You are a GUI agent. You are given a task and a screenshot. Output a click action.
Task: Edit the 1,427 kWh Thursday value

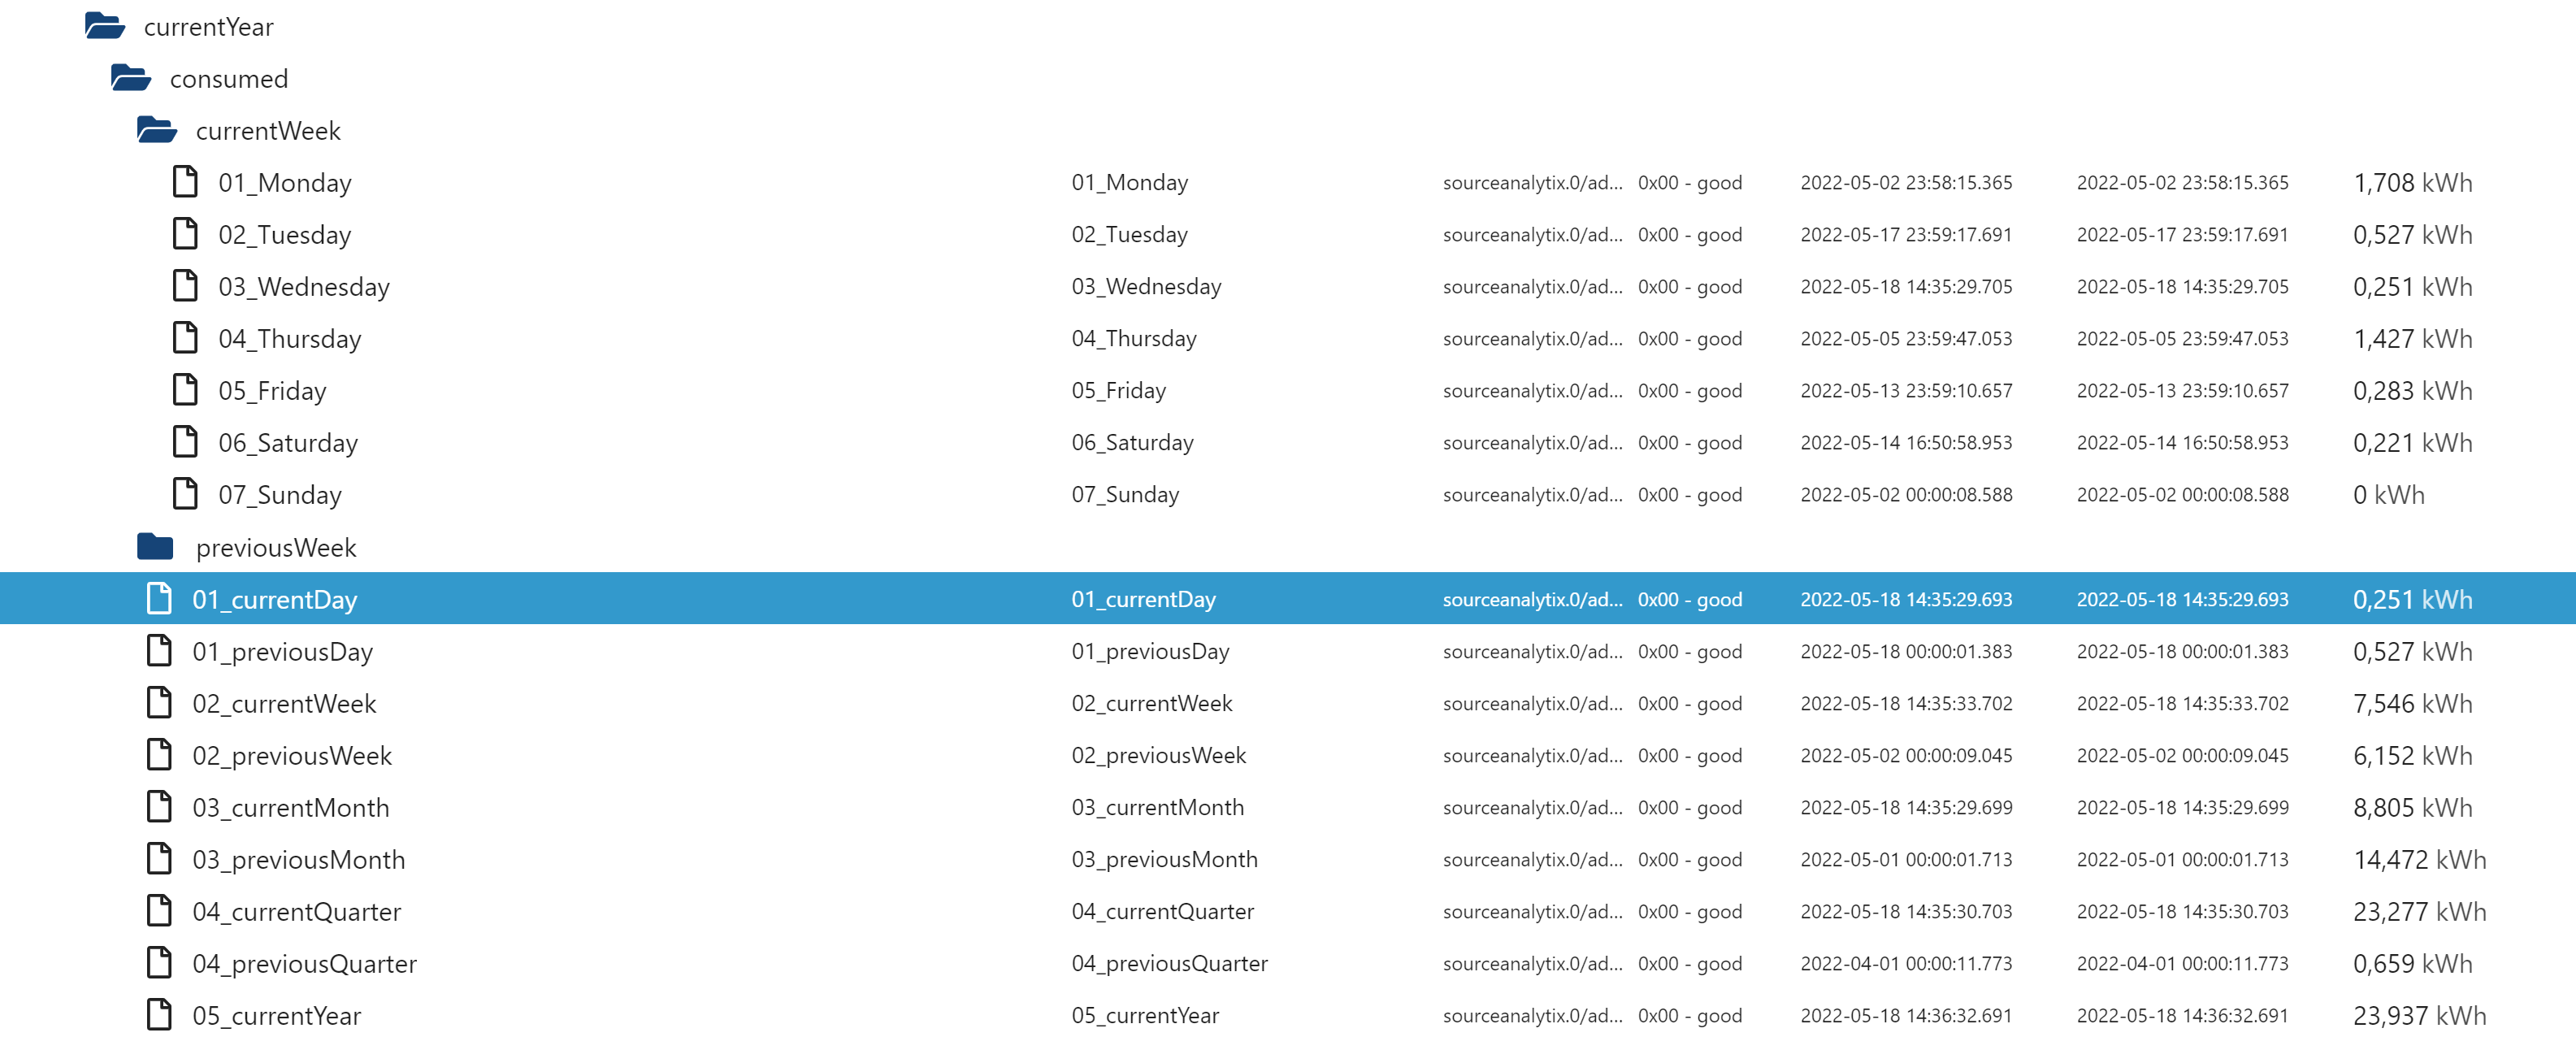2411,339
